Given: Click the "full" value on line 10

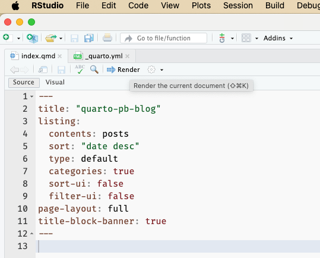Looking at the screenshot, I should click(118, 209).
